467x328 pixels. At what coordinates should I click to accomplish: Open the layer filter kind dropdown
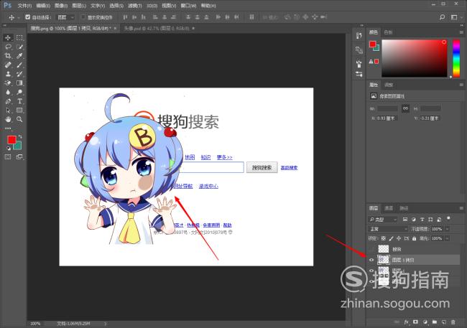pyautogui.click(x=383, y=220)
